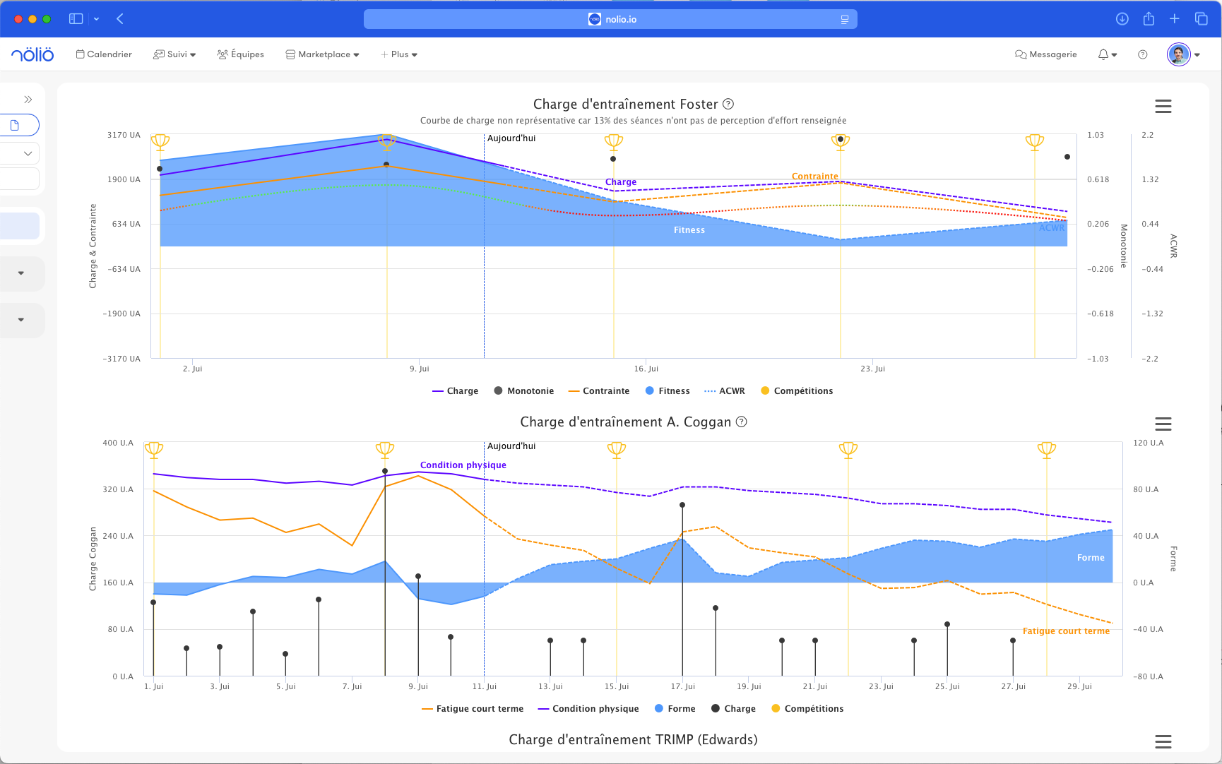The width and height of the screenshot is (1222, 764).
Task: Click the help question mark in navbar
Action: [1142, 54]
